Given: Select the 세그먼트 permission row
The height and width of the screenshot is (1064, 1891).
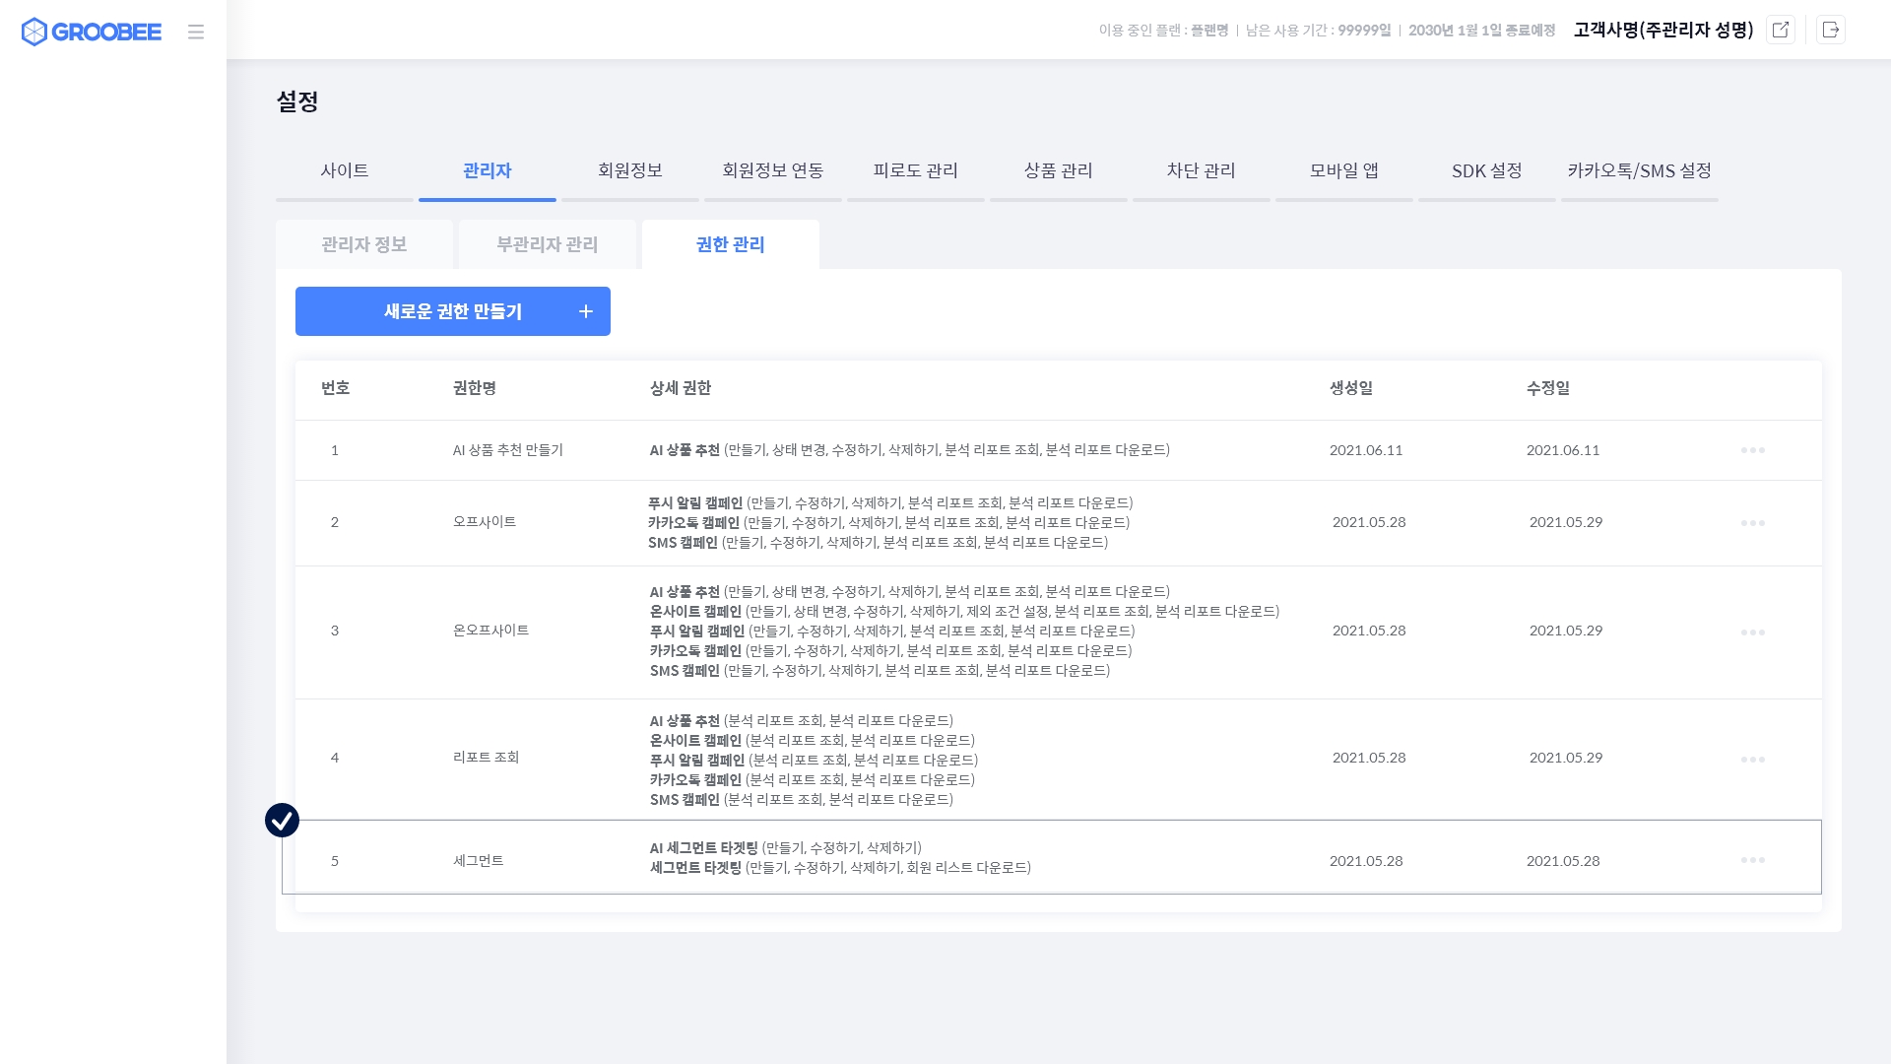Looking at the screenshot, I should 478,861.
